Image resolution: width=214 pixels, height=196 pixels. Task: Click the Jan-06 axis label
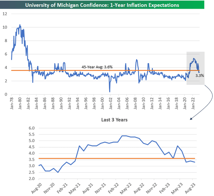tap(127, 103)
